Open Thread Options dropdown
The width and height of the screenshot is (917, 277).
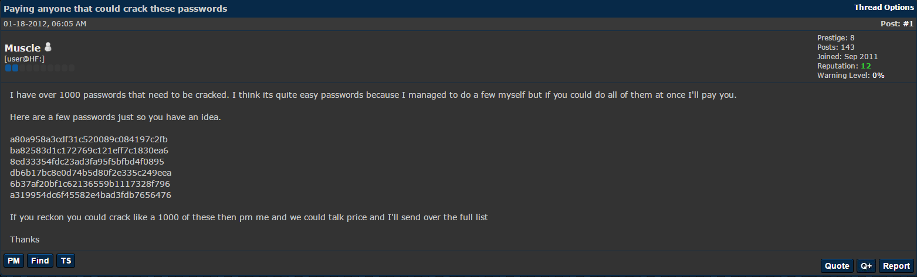[884, 8]
